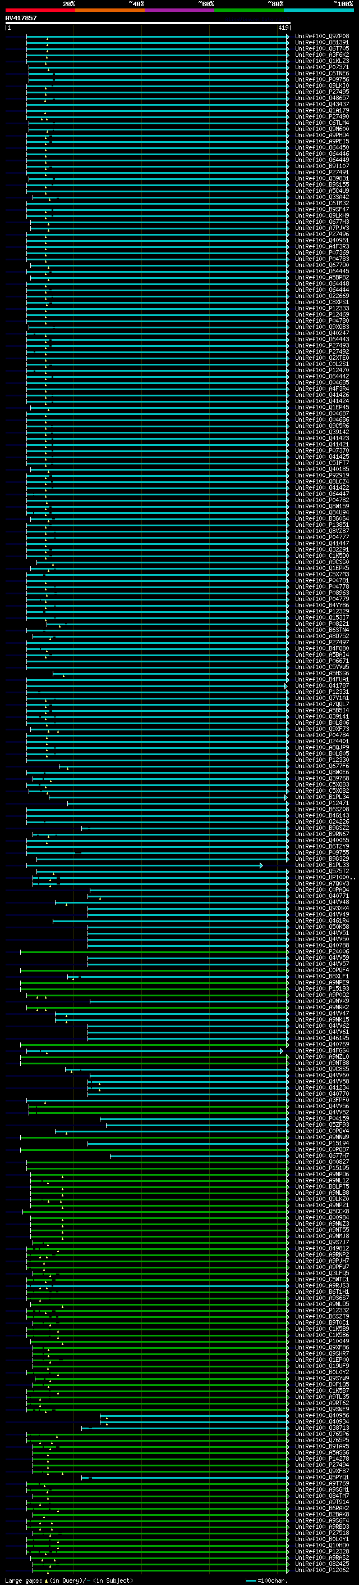Select the label UniRef100_P24006

[321, 951]
